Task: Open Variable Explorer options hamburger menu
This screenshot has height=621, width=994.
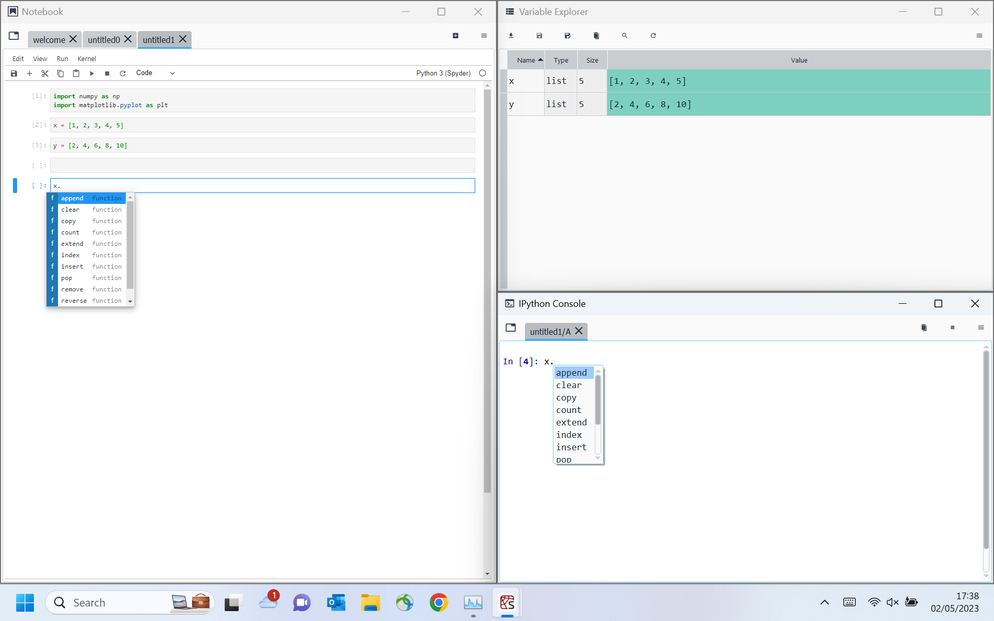Action: [x=979, y=36]
